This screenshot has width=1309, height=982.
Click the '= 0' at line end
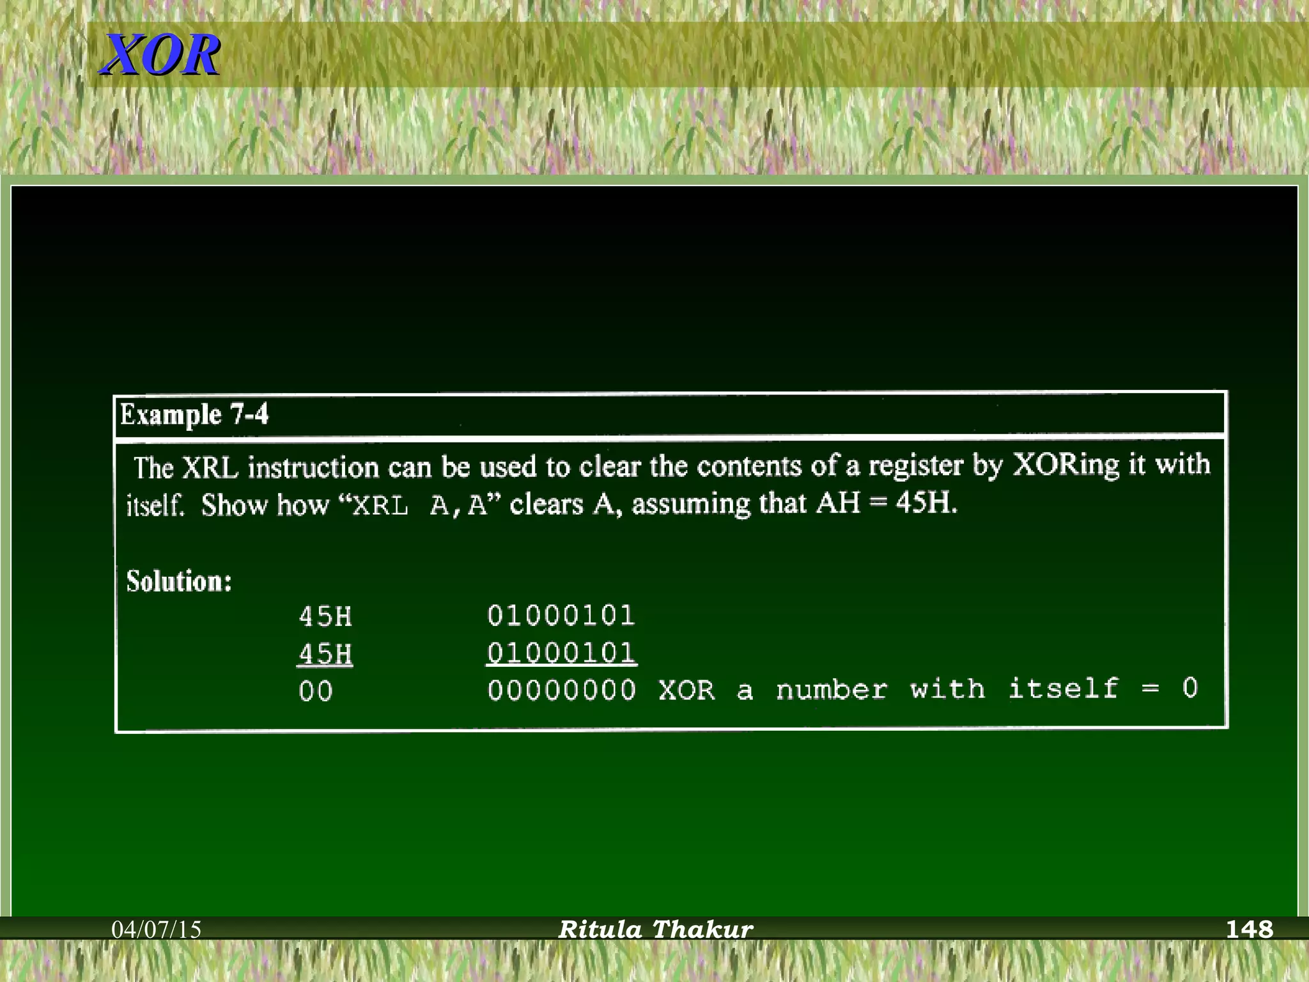click(x=1170, y=689)
